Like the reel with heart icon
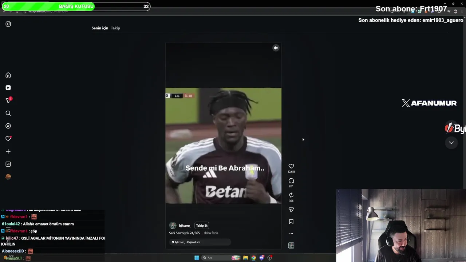Screen dimensions: 466x262 coord(291,166)
